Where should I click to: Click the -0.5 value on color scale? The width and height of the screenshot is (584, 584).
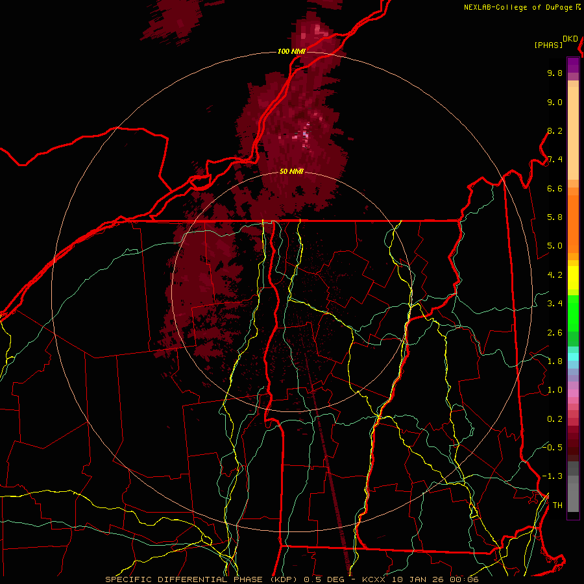pyautogui.click(x=552, y=447)
